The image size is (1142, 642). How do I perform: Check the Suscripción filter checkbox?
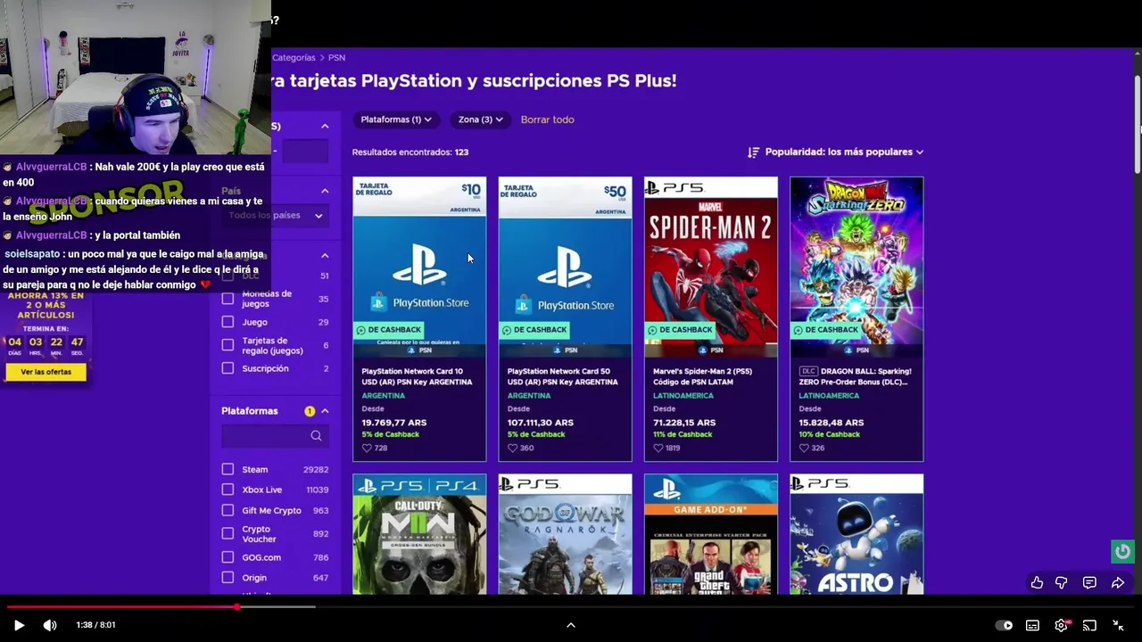pyautogui.click(x=228, y=368)
